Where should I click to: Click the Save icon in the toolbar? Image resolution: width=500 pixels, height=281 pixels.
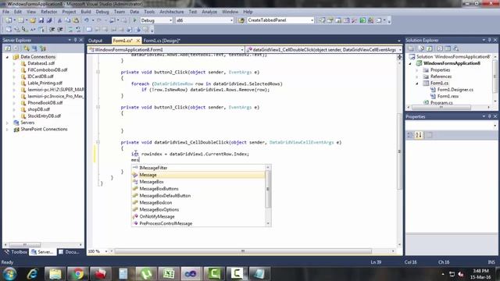pyautogui.click(x=41, y=20)
